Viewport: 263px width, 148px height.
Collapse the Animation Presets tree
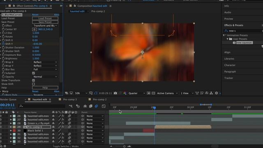224,35
